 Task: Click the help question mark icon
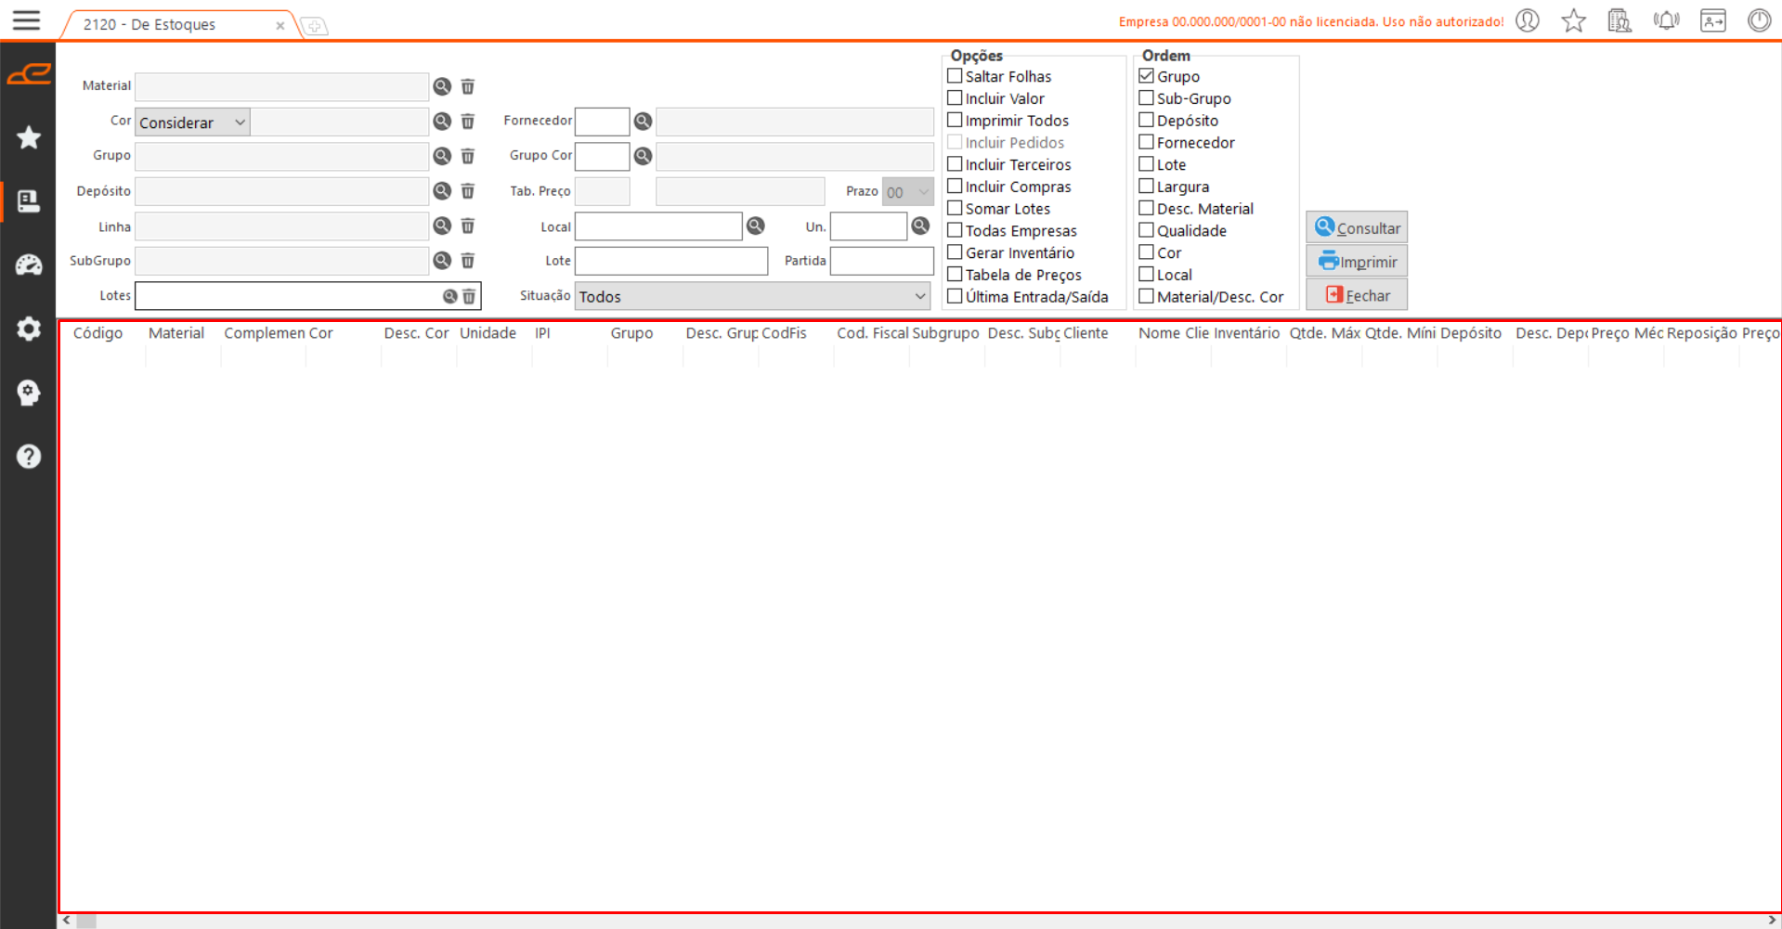[x=29, y=457]
